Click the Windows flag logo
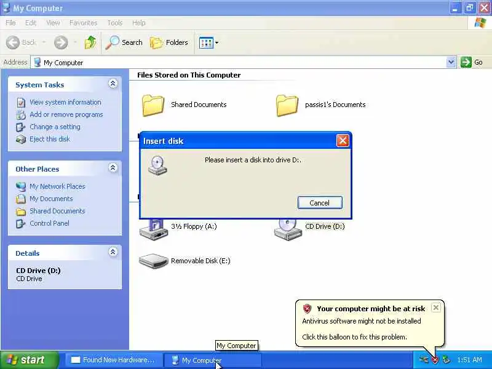 click(x=480, y=23)
